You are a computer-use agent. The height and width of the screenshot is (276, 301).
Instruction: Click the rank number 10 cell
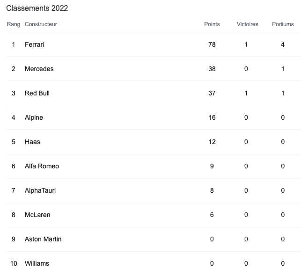(14, 263)
